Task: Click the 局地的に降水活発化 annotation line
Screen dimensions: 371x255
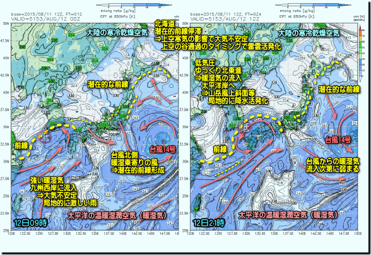Action: [x=238, y=100]
